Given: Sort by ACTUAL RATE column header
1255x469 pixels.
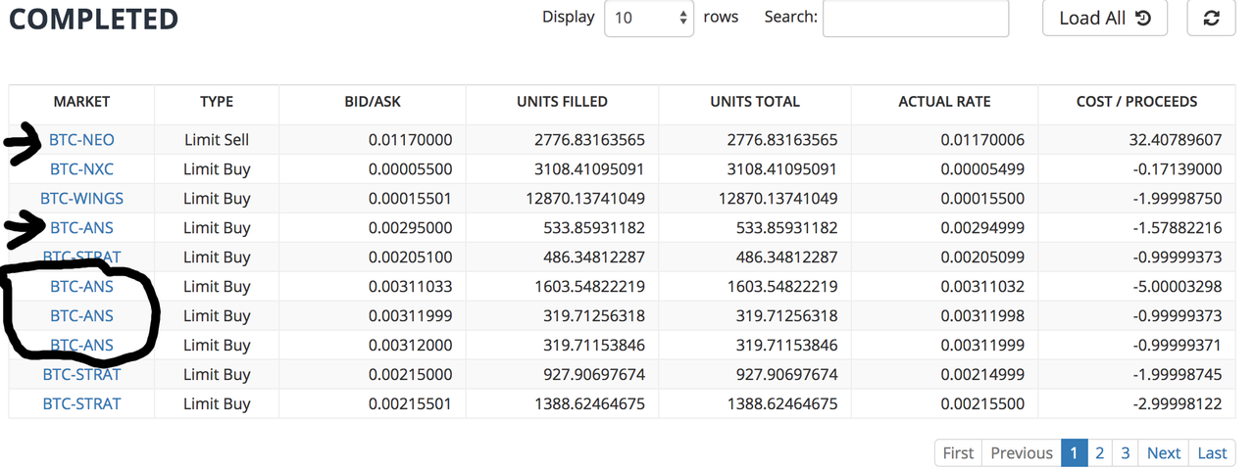Looking at the screenshot, I should (x=944, y=102).
